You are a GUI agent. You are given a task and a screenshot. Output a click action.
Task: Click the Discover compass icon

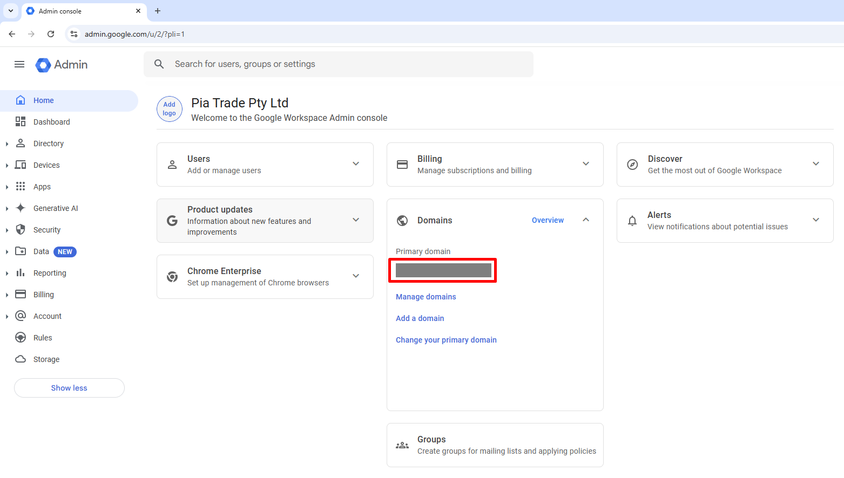[632, 165]
